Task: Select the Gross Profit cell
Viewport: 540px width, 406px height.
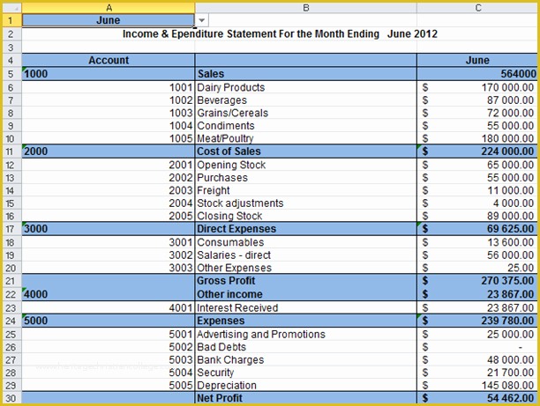Action: coord(306,281)
